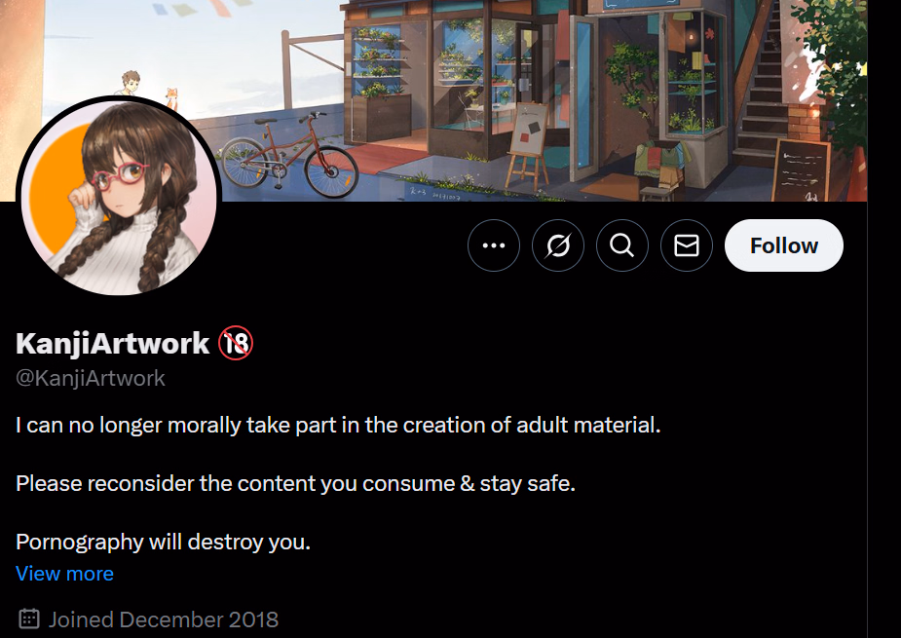This screenshot has height=638, width=901.
Task: Click the 'Pornography will destroy you' bio line
Action: click(164, 542)
